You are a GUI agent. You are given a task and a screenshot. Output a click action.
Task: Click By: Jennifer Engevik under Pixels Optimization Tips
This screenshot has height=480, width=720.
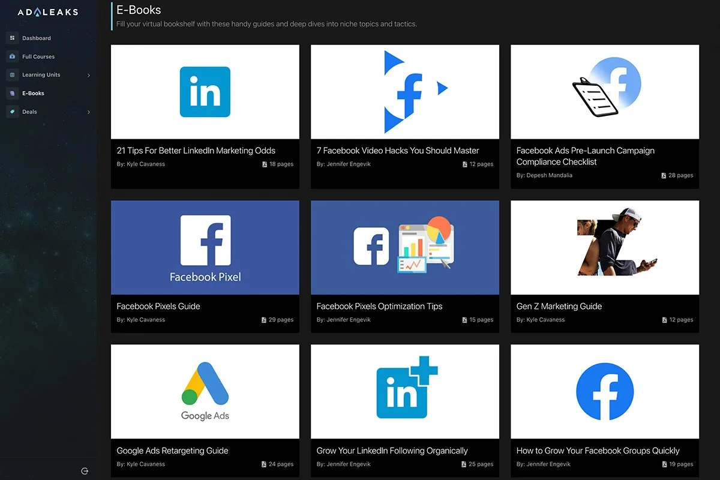coord(343,320)
